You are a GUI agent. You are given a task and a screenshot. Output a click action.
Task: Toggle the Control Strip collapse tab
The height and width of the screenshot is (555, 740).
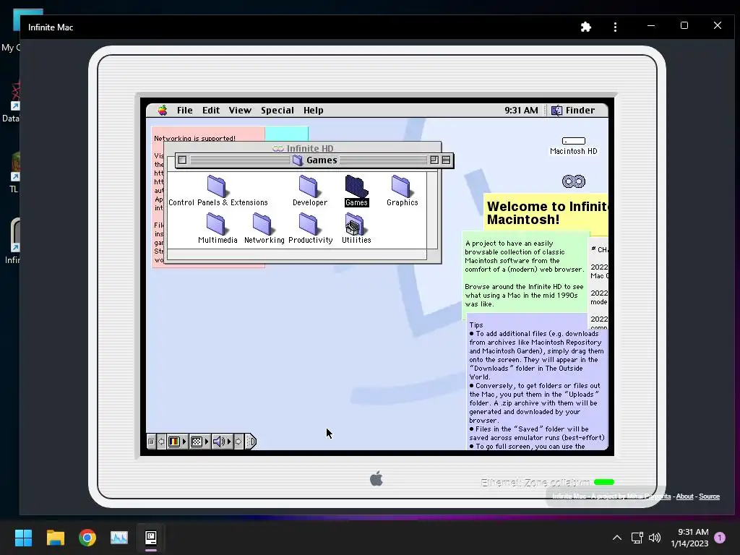tap(251, 442)
